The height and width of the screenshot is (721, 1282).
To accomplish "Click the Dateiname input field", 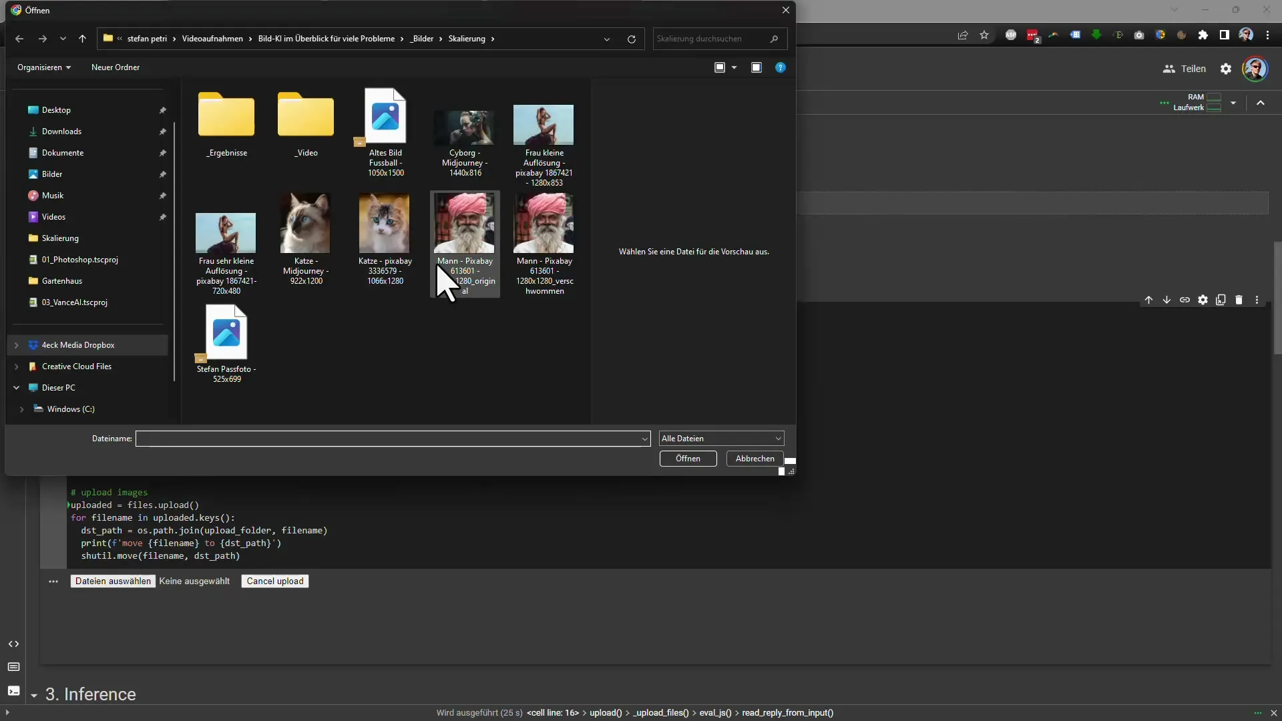I will coord(392,437).
